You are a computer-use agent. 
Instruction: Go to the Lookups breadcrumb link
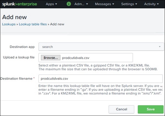coord(9,24)
